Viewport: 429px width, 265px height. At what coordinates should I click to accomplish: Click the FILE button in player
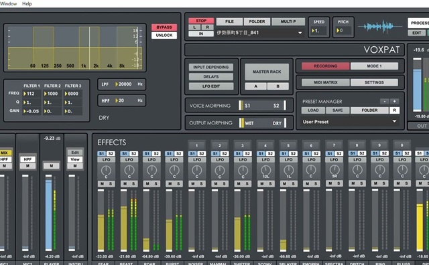229,21
